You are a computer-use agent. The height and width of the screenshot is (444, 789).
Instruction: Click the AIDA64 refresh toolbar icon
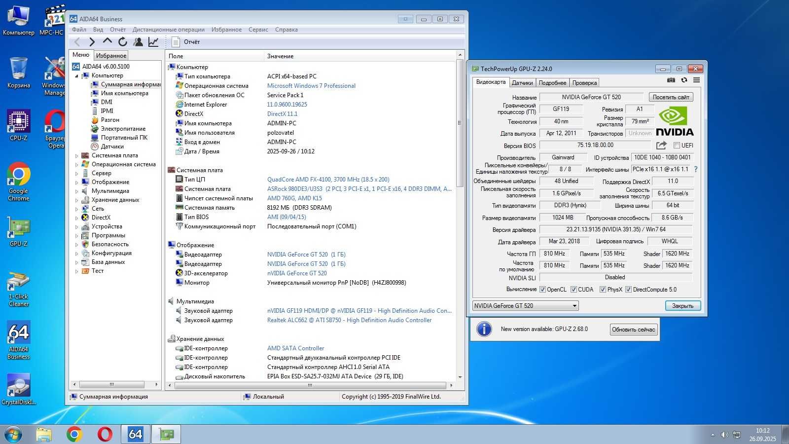[x=123, y=42]
